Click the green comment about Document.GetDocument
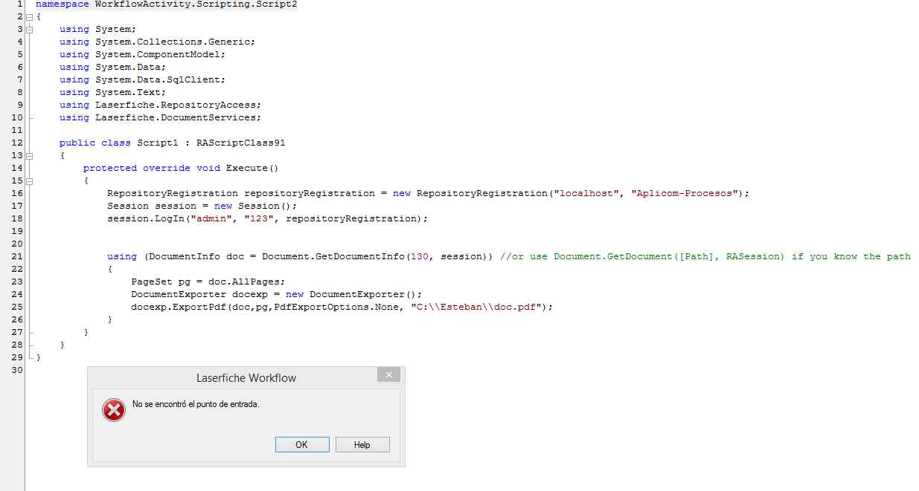919x491 pixels. point(705,256)
